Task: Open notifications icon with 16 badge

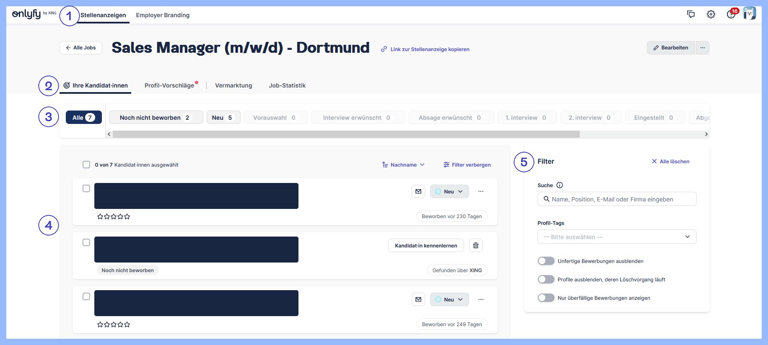Action: tap(731, 14)
